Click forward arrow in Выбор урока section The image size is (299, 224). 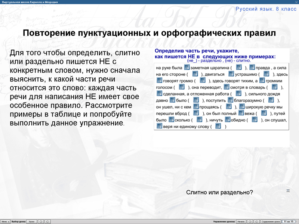point(48,221)
